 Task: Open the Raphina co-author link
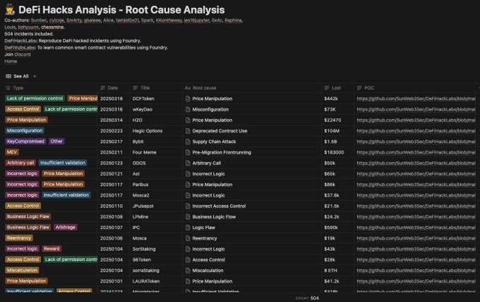(233, 20)
